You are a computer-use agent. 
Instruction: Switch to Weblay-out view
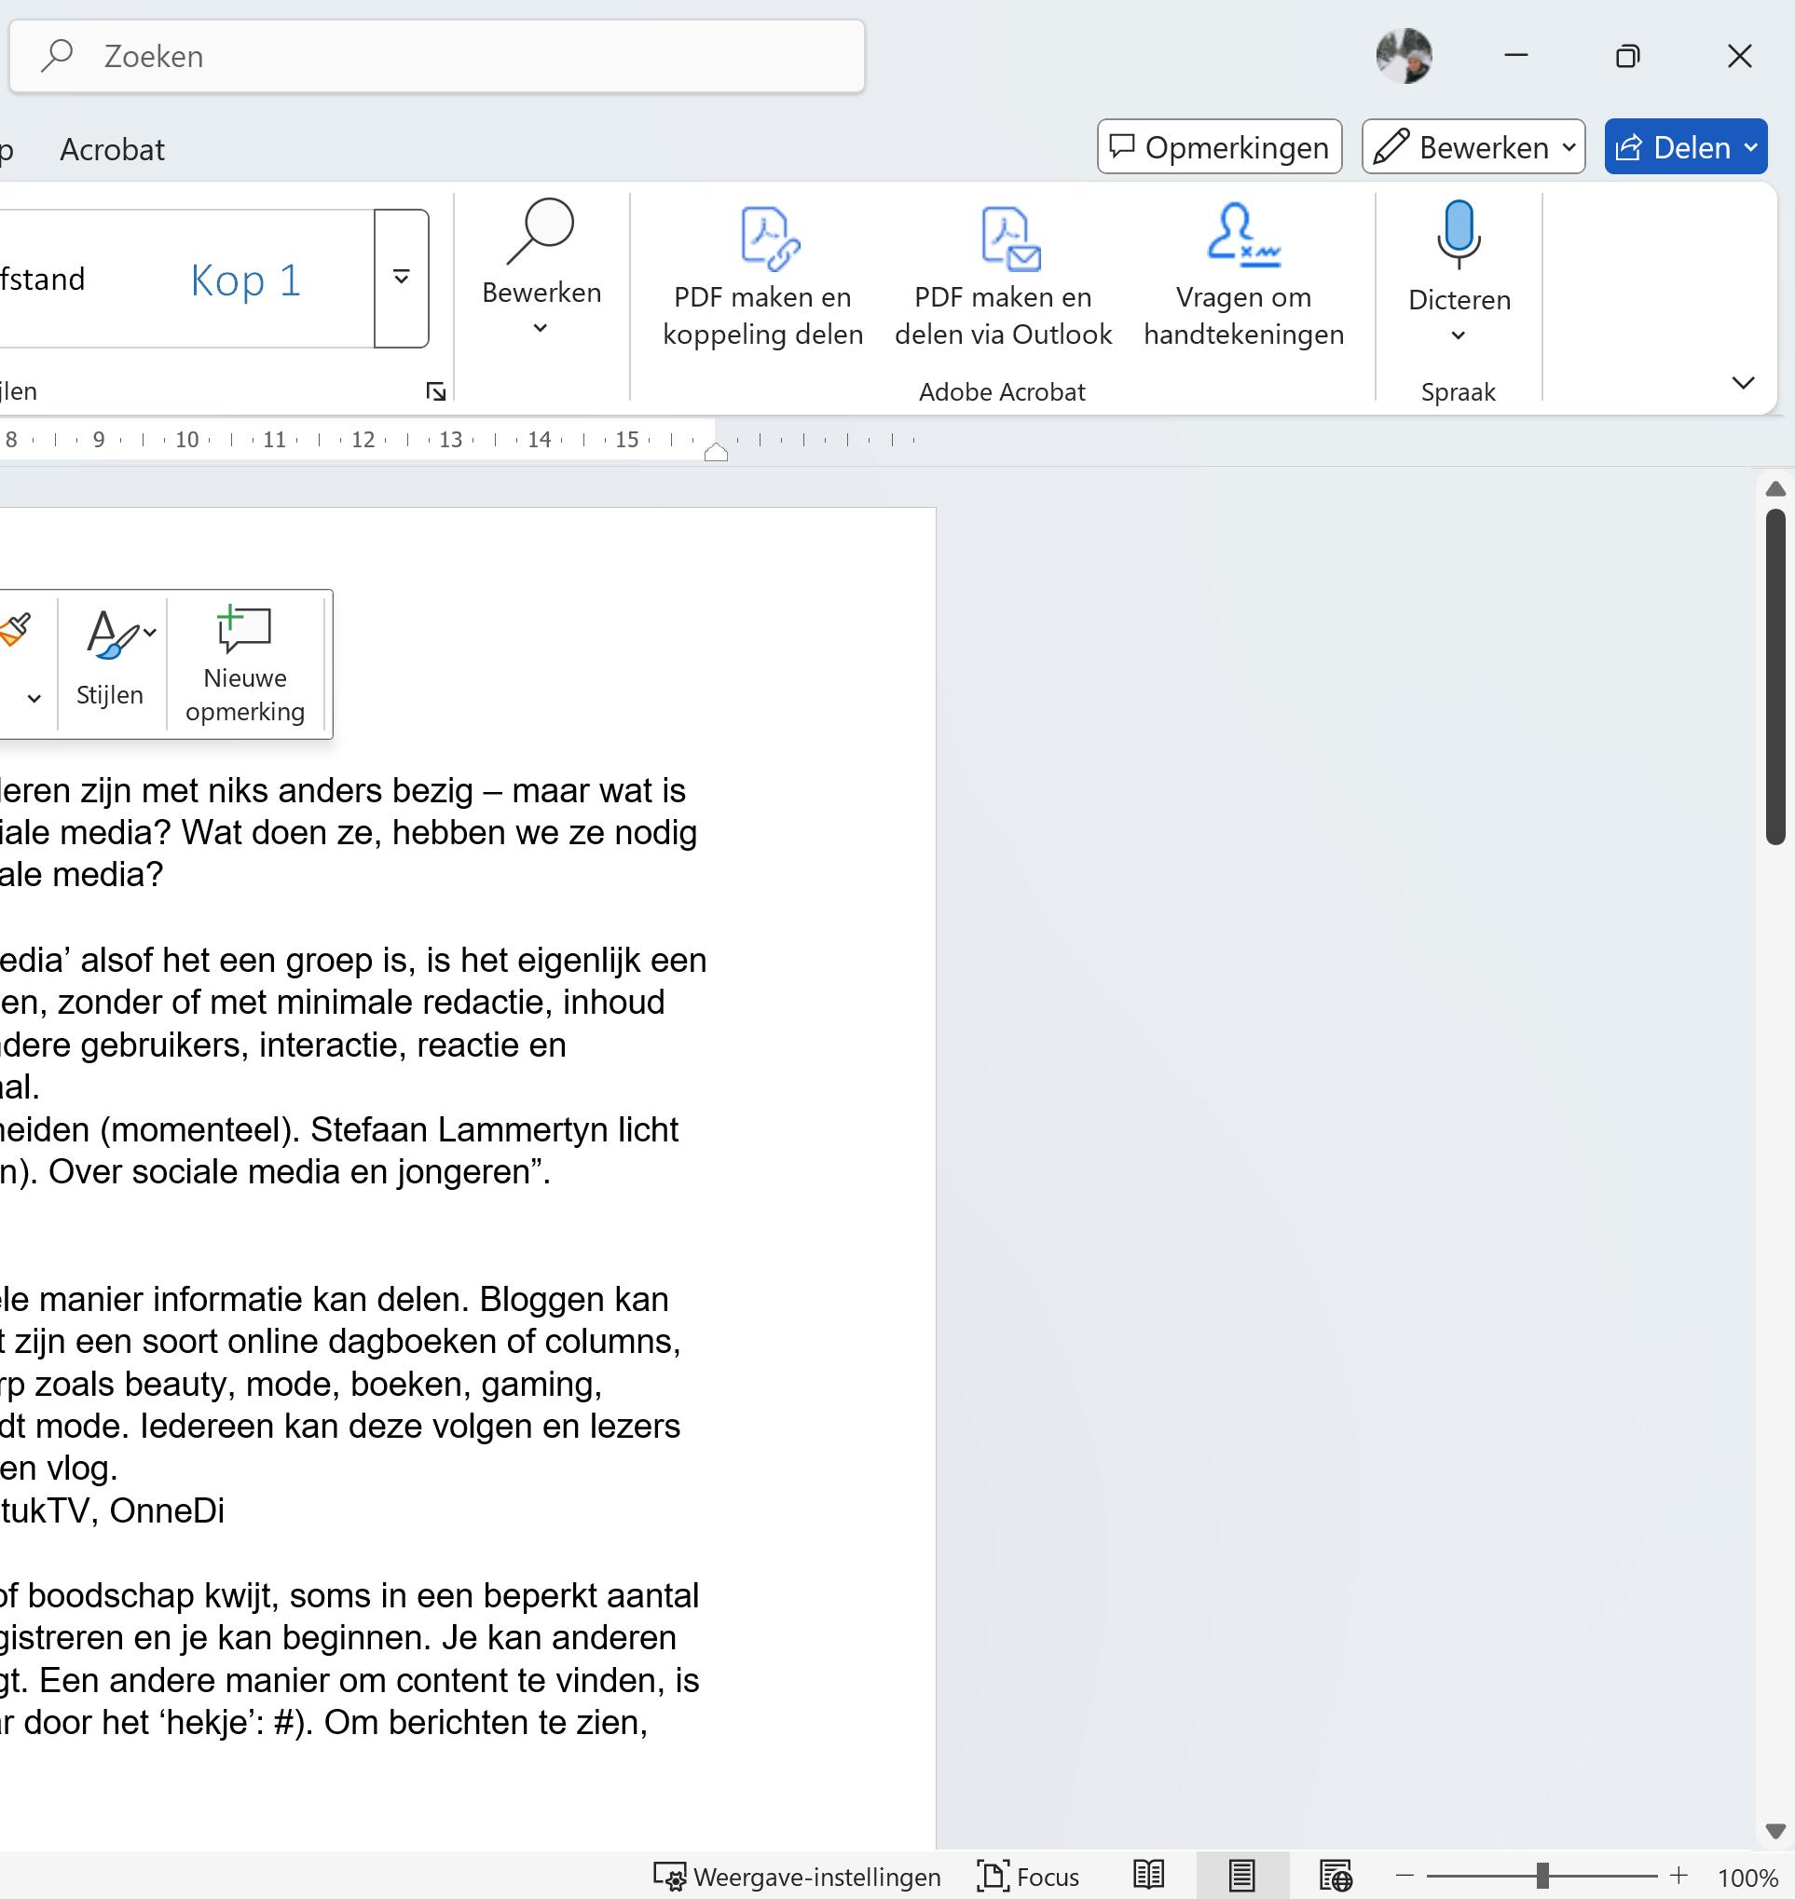point(1335,1876)
